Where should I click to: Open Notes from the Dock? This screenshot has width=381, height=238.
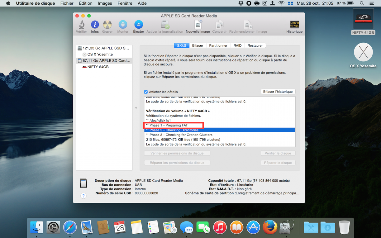(x=137, y=227)
